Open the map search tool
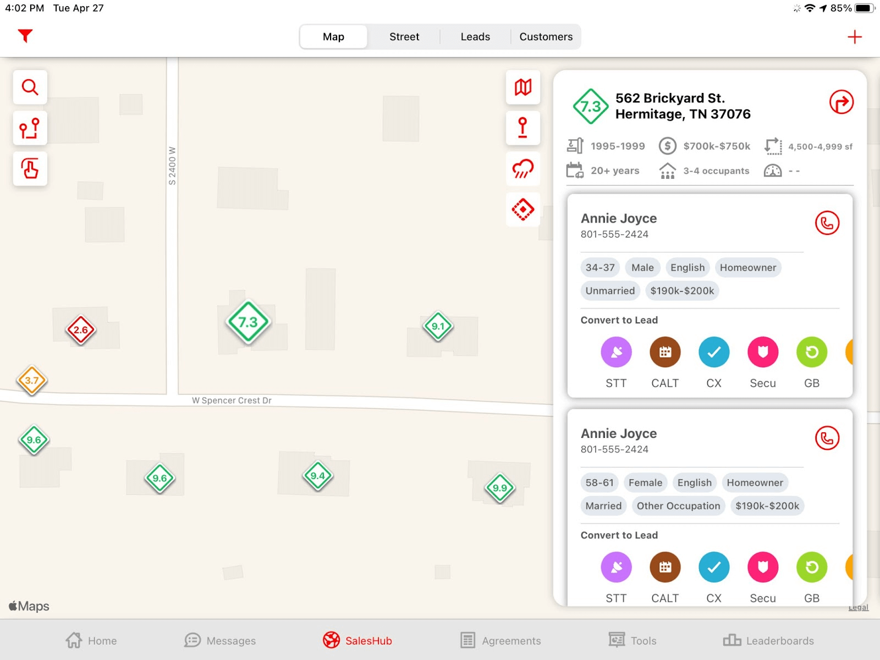The height and width of the screenshot is (660, 880). coord(30,87)
